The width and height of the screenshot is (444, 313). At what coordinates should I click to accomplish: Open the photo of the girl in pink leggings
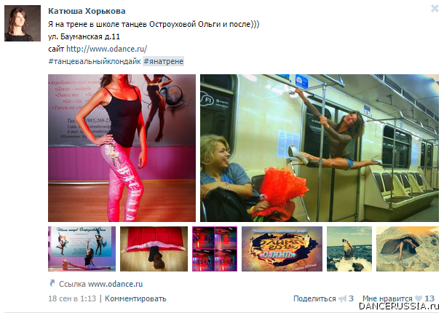(122, 148)
